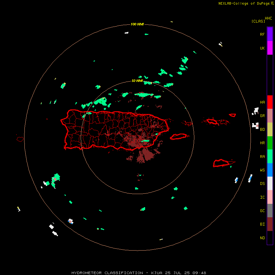Click the GR legend label
The height and width of the screenshot is (275, 275).
(262, 116)
